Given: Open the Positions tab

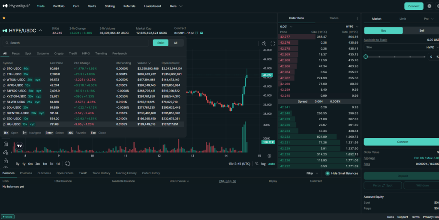Looking at the screenshot, I should 26,173.
